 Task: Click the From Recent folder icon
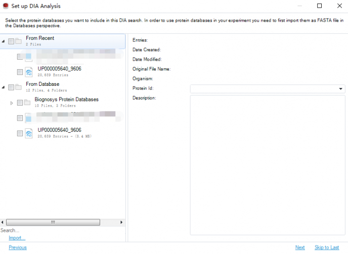pos(18,41)
